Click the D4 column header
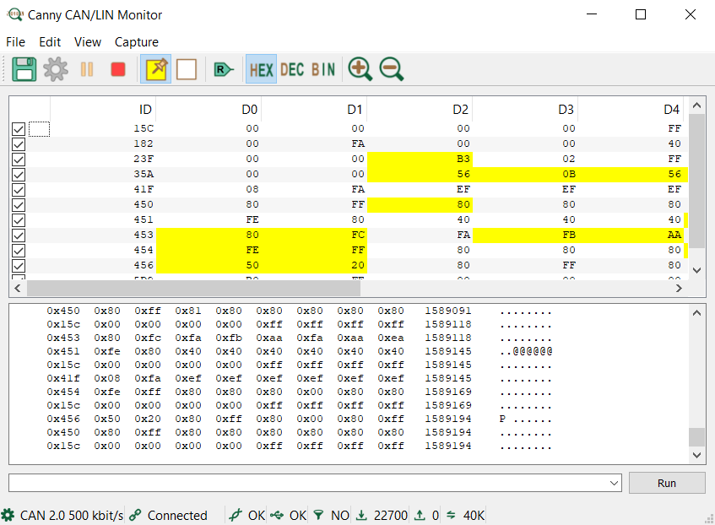Image resolution: width=715 pixels, height=525 pixels. (x=631, y=110)
